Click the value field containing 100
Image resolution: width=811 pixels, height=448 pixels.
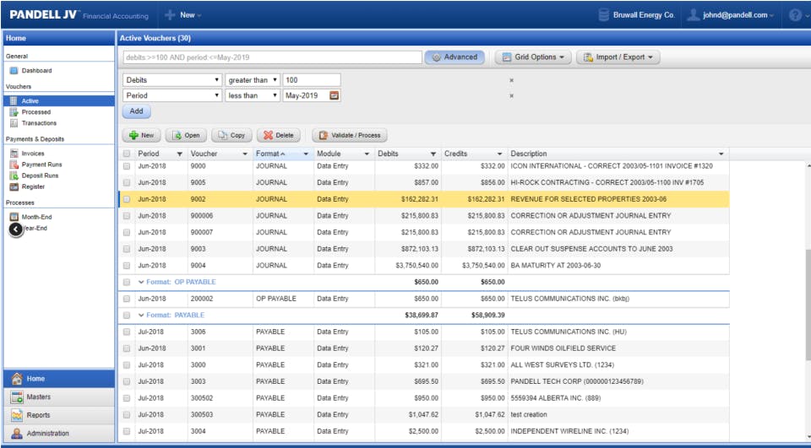(x=312, y=80)
